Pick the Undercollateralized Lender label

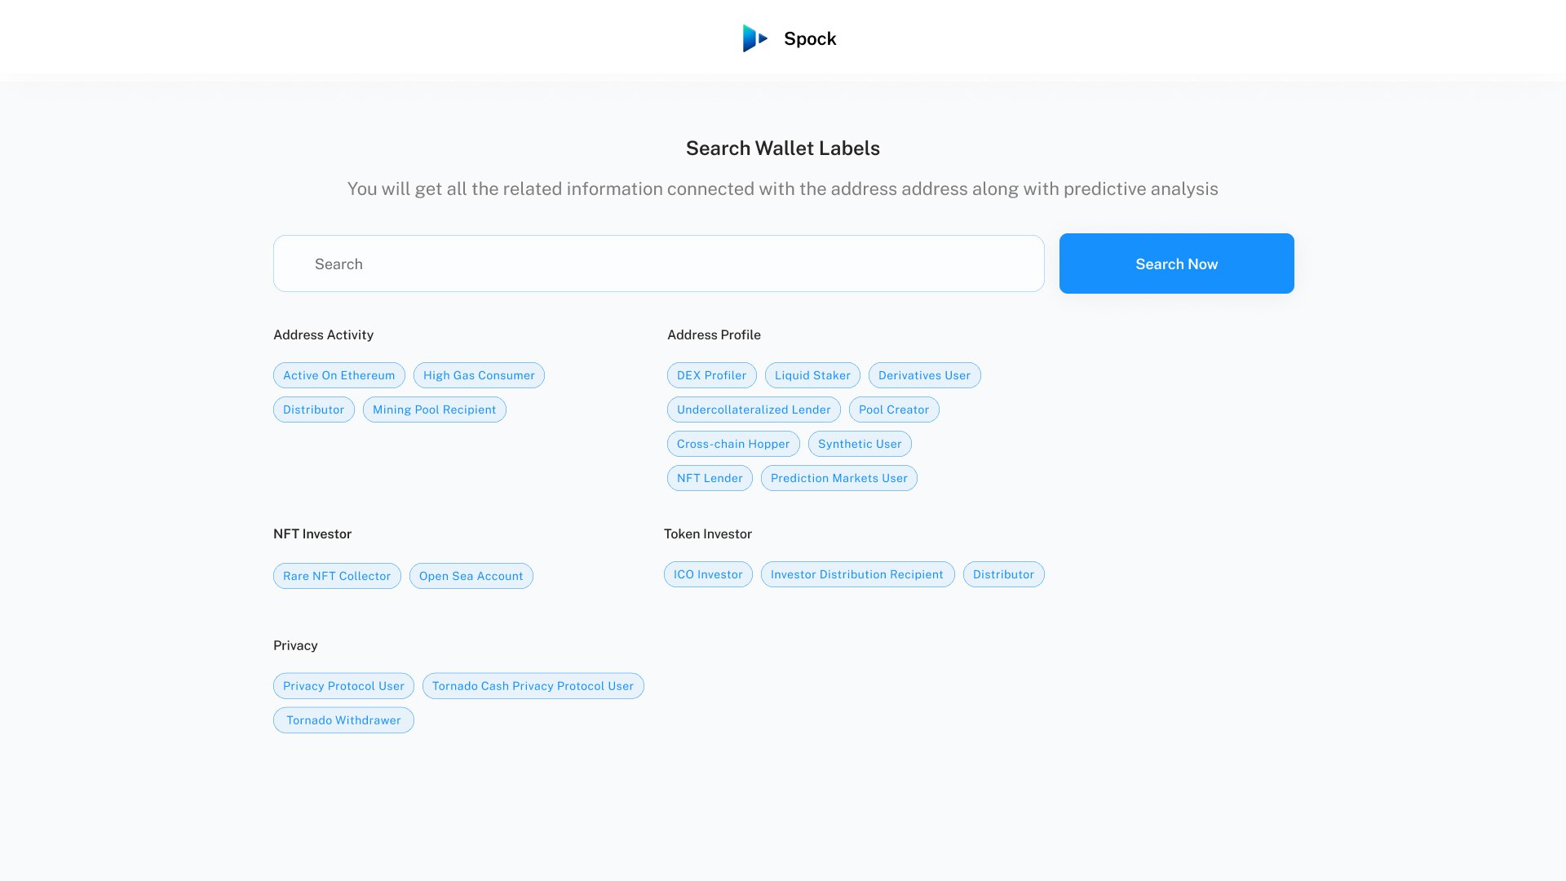(x=754, y=410)
